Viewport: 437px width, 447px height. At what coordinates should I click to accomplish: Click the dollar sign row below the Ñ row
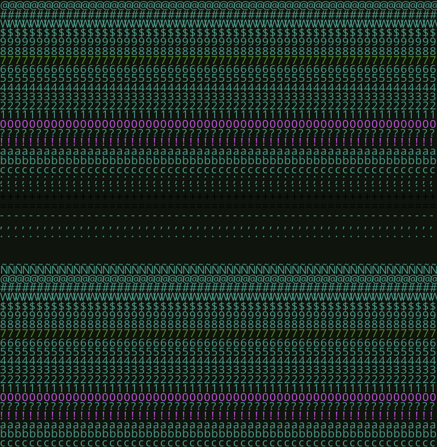coord(218,306)
